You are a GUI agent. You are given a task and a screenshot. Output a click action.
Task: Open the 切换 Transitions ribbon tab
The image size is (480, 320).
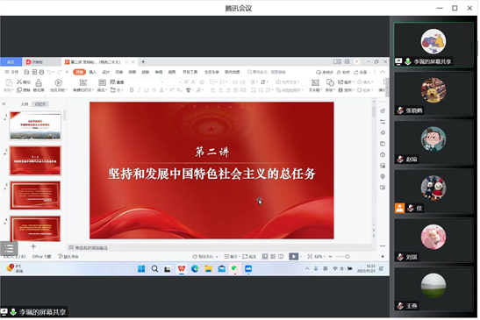pyautogui.click(x=119, y=72)
